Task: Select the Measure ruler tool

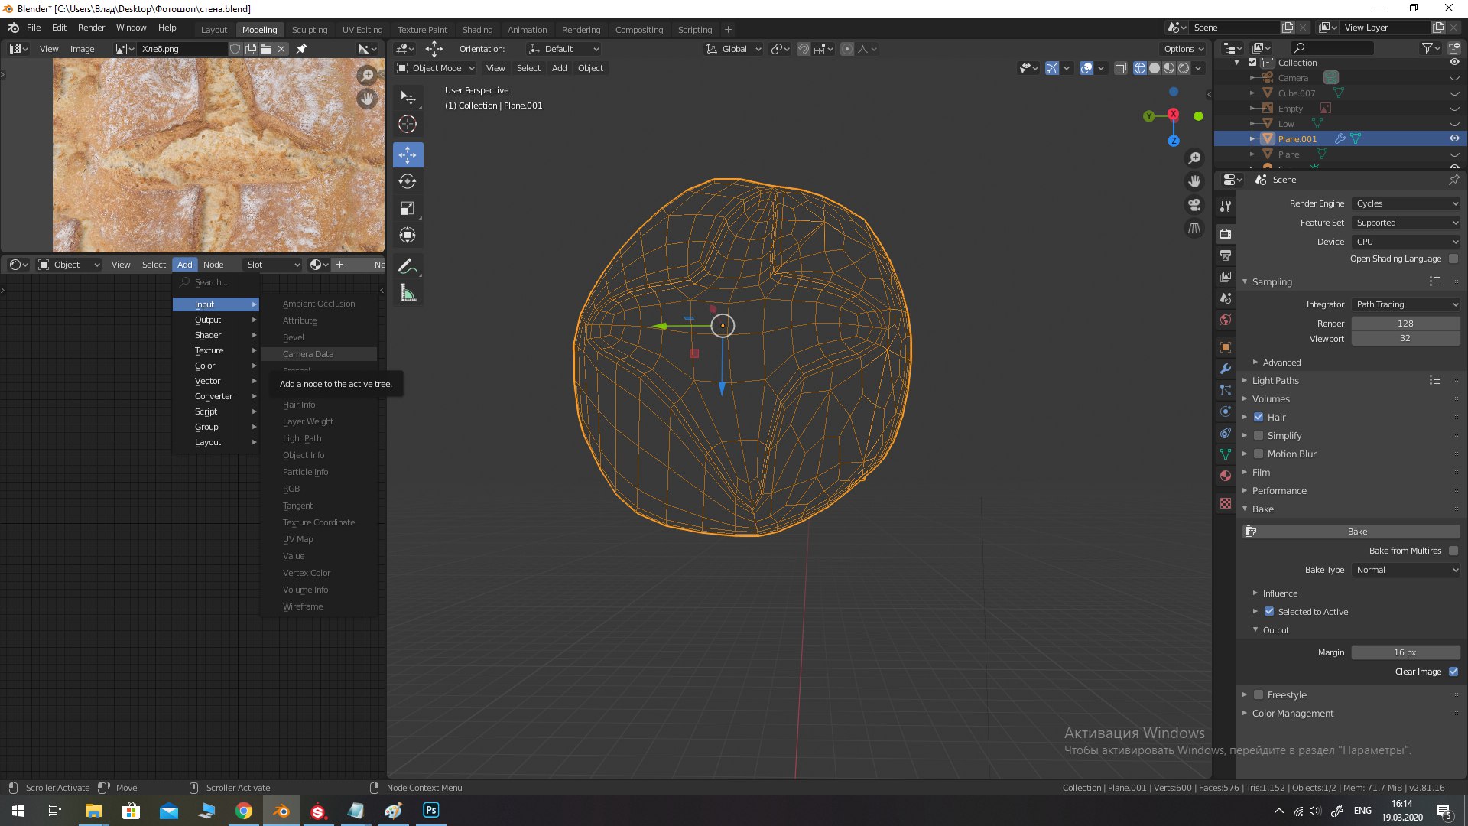Action: 408,293
